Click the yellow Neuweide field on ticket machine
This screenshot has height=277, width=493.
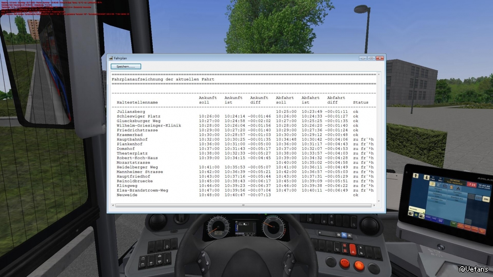(x=416, y=209)
